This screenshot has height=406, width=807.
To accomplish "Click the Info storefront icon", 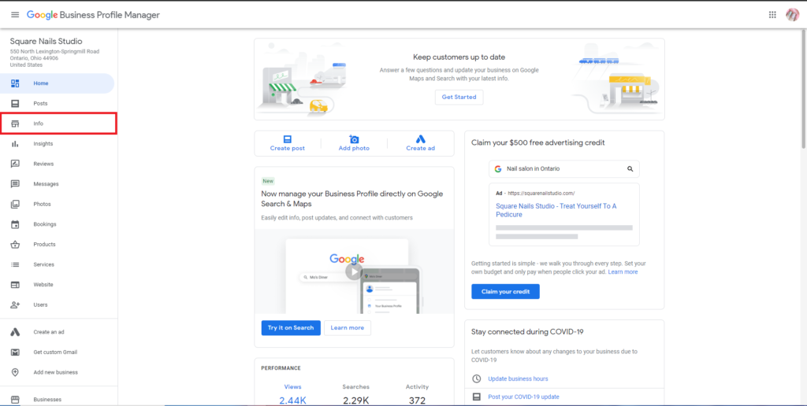I will (15, 124).
